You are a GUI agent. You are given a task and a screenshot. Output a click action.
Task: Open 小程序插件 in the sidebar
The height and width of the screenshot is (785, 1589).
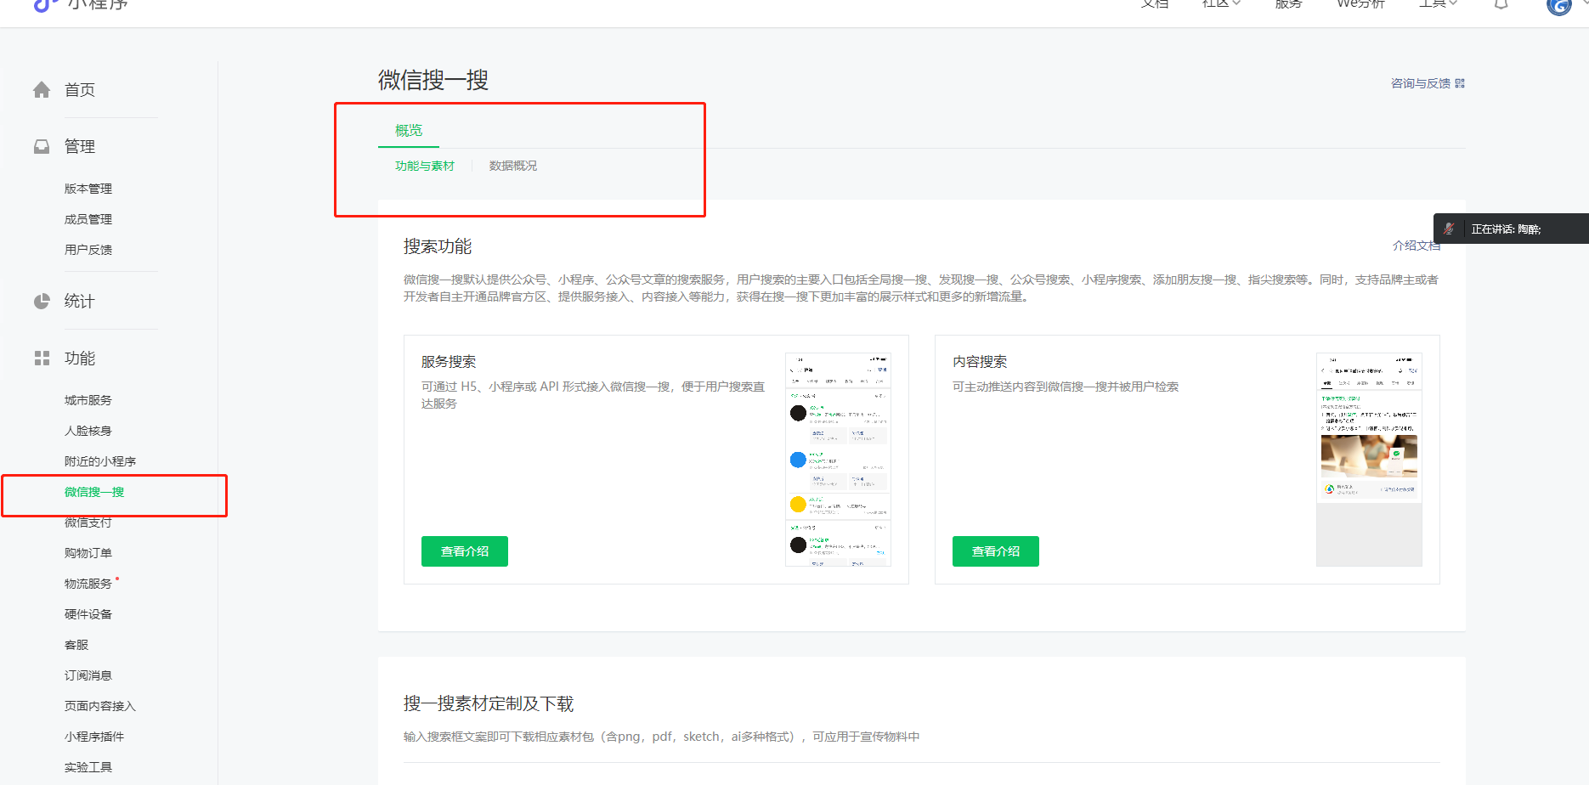94,737
